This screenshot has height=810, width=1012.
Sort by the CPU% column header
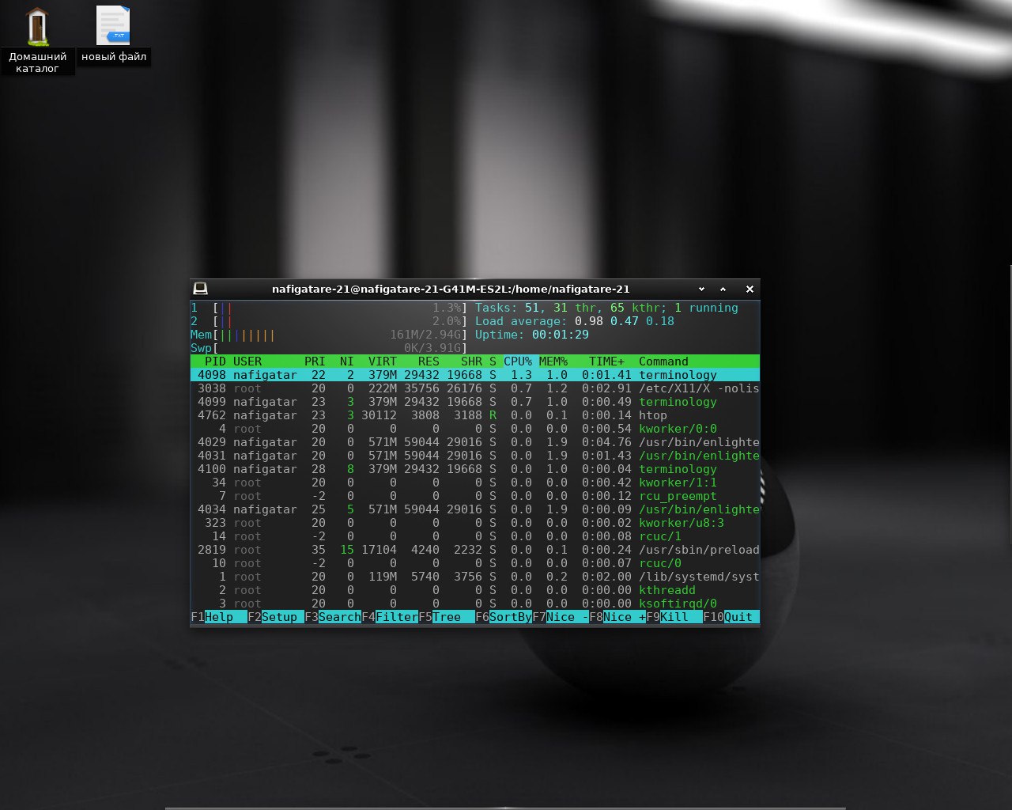517,361
